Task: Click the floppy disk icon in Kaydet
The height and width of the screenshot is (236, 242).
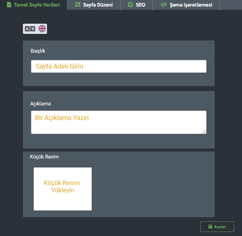Action: pyautogui.click(x=210, y=227)
